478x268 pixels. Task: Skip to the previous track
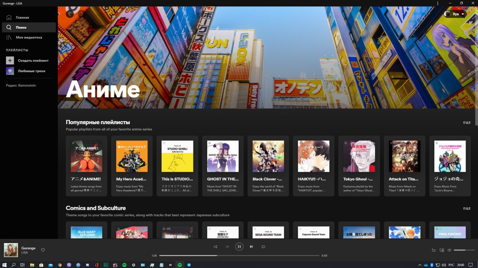pyautogui.click(x=227, y=247)
